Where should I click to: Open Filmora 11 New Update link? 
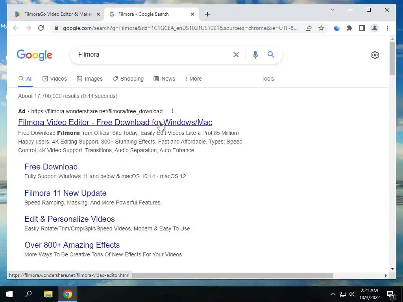(x=65, y=193)
